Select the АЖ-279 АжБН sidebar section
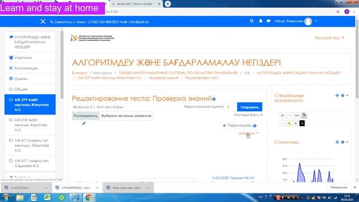Screen dimensions: 359x202 30,104
